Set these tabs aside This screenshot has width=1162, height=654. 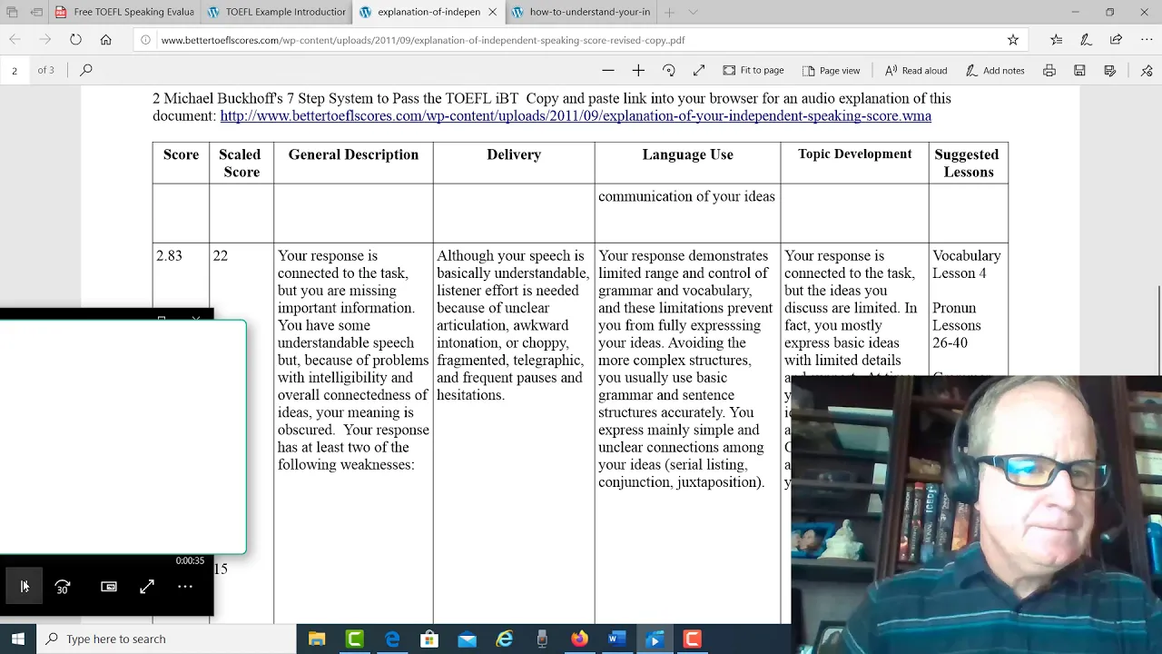(36, 12)
